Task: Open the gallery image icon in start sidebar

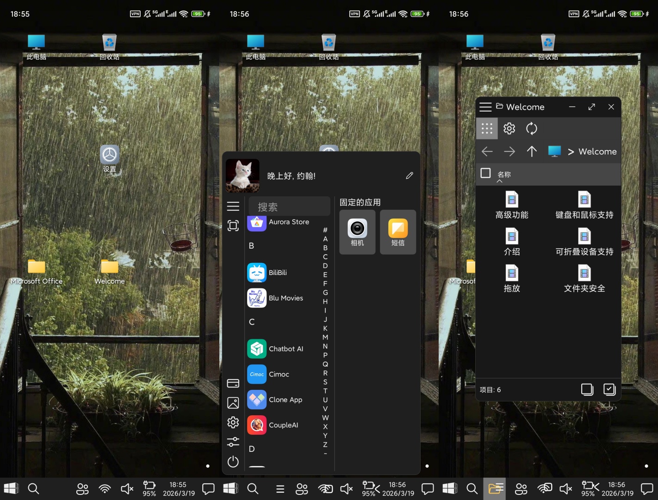Action: pyautogui.click(x=233, y=403)
